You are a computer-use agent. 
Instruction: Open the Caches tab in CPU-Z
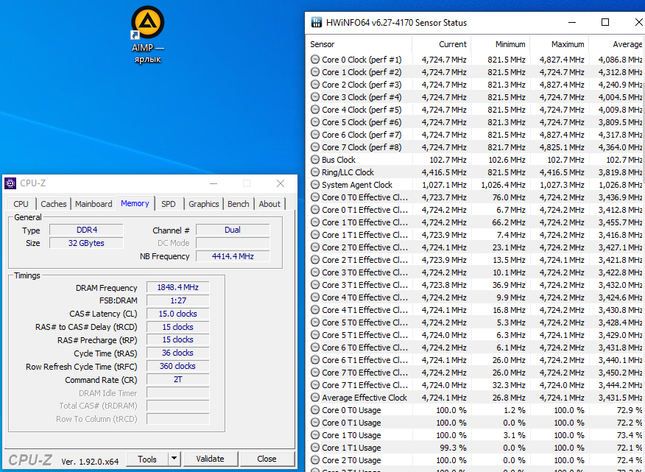[x=54, y=204]
